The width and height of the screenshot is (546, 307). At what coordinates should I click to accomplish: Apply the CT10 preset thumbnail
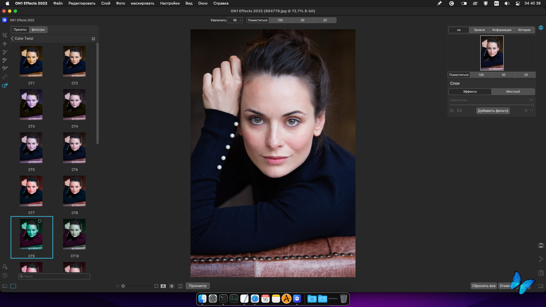point(75,234)
